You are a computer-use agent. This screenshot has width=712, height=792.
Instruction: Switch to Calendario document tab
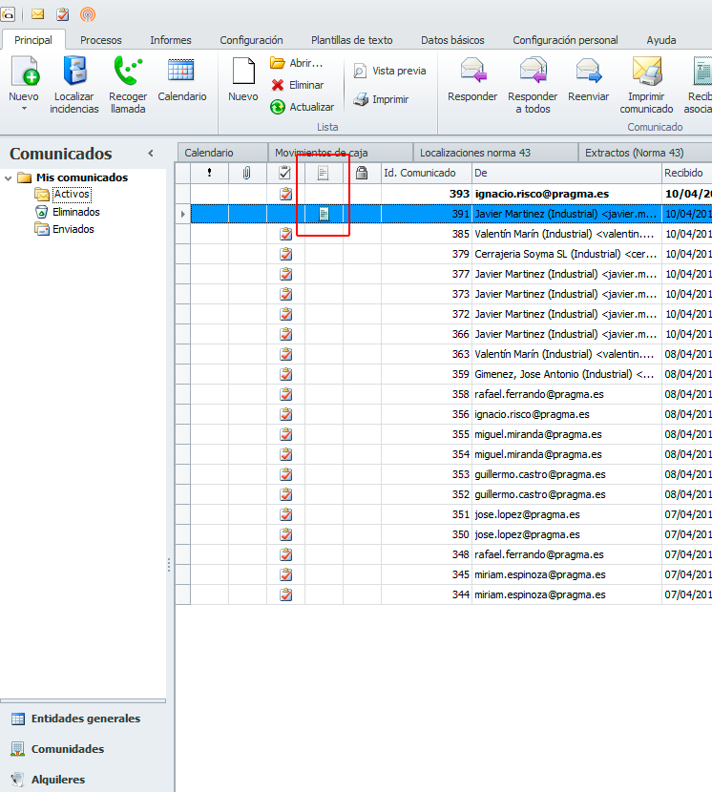[222, 153]
